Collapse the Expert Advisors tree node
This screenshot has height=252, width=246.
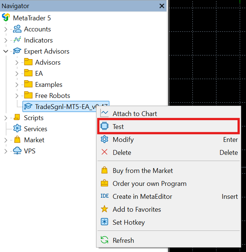6,51
